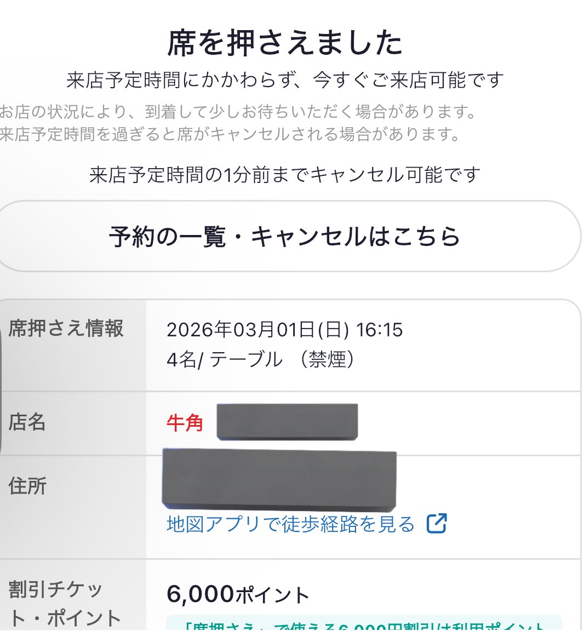The image size is (584, 631).
Task: Tap the red 牛角 shop name
Action: click(185, 423)
